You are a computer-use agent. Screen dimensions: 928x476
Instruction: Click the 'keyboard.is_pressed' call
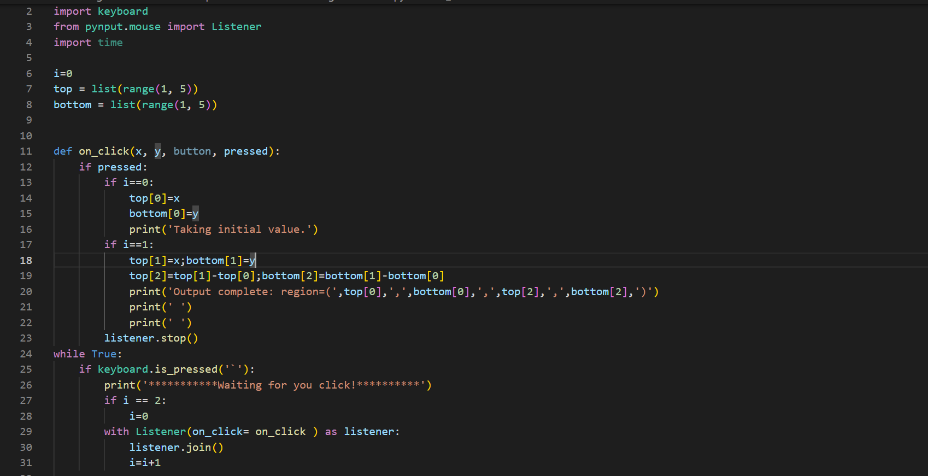[157, 369]
